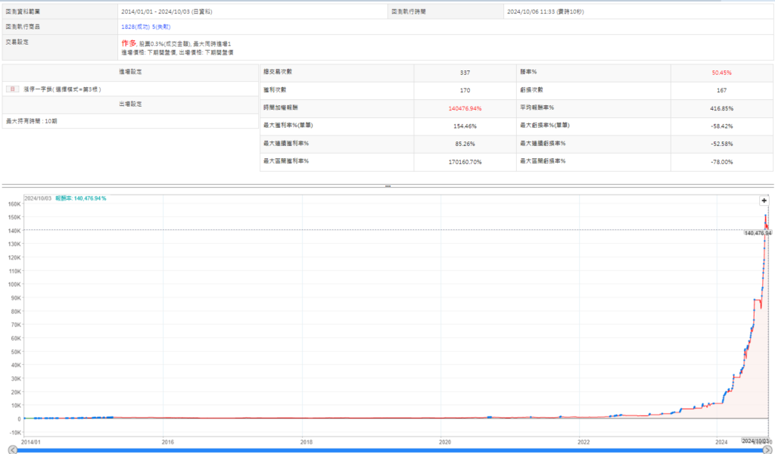Click the right handle of the range slider
This screenshot has width=775, height=454.
click(768, 449)
